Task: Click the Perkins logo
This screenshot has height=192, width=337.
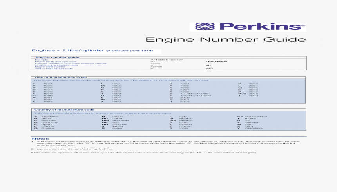Action: coord(248,27)
